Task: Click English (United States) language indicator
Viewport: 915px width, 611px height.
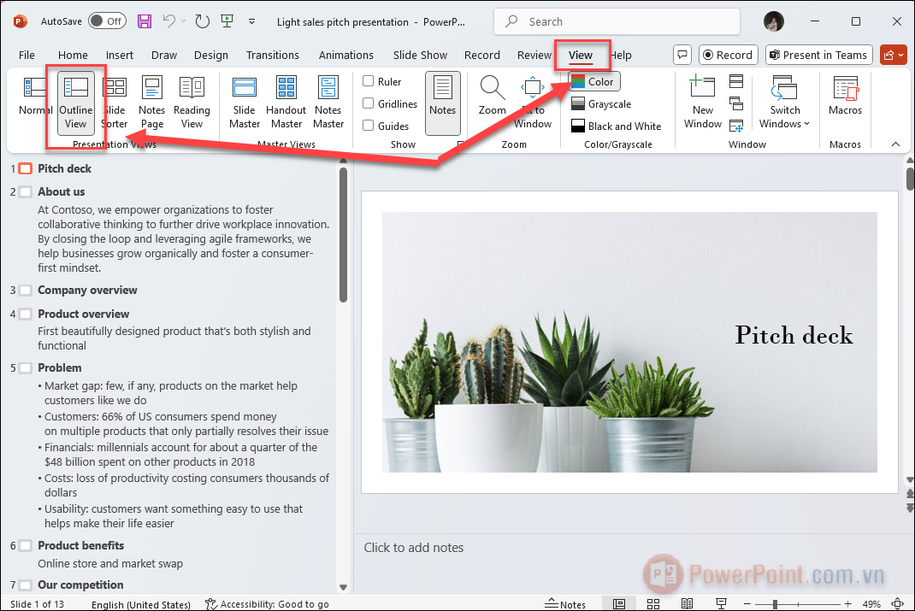Action: click(x=140, y=604)
